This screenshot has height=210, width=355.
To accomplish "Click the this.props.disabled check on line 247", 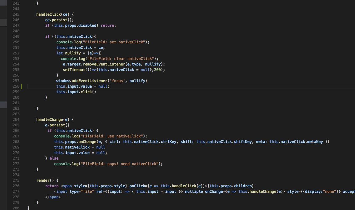I will 75,25.
